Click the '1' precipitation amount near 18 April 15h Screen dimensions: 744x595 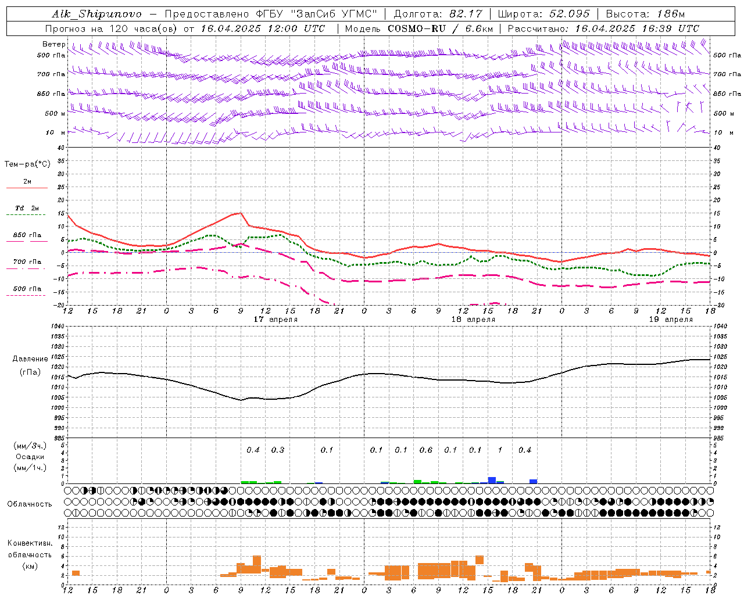point(500,450)
